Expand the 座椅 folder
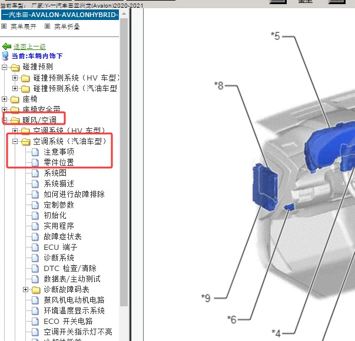The height and width of the screenshot is (341, 355). (4, 99)
